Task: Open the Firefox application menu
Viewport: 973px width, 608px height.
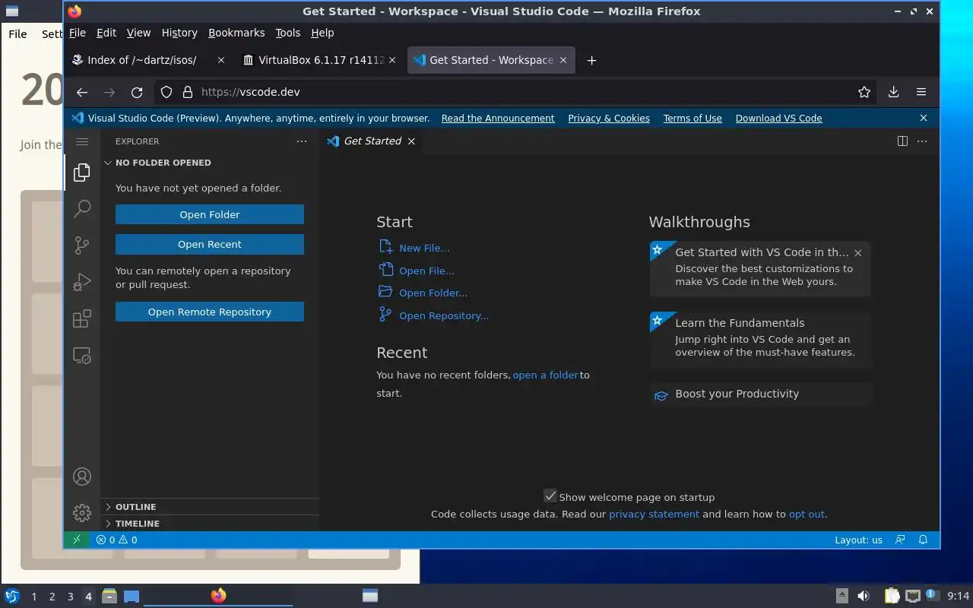Action: [921, 92]
